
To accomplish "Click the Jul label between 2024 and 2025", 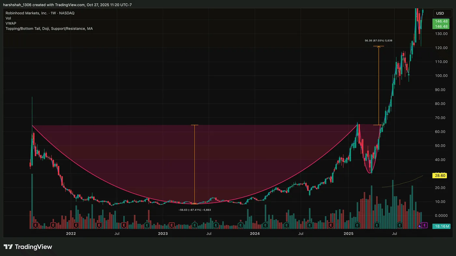I will click(301, 234).
